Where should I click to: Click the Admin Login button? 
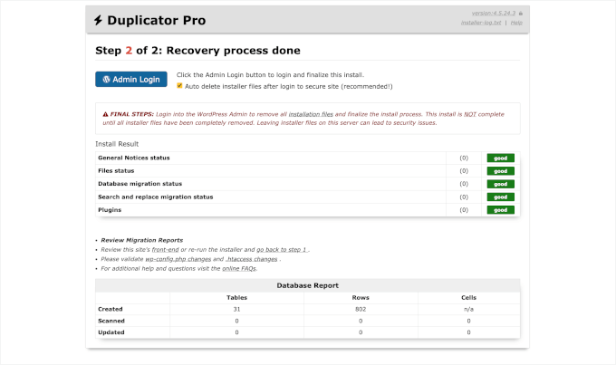click(x=131, y=79)
